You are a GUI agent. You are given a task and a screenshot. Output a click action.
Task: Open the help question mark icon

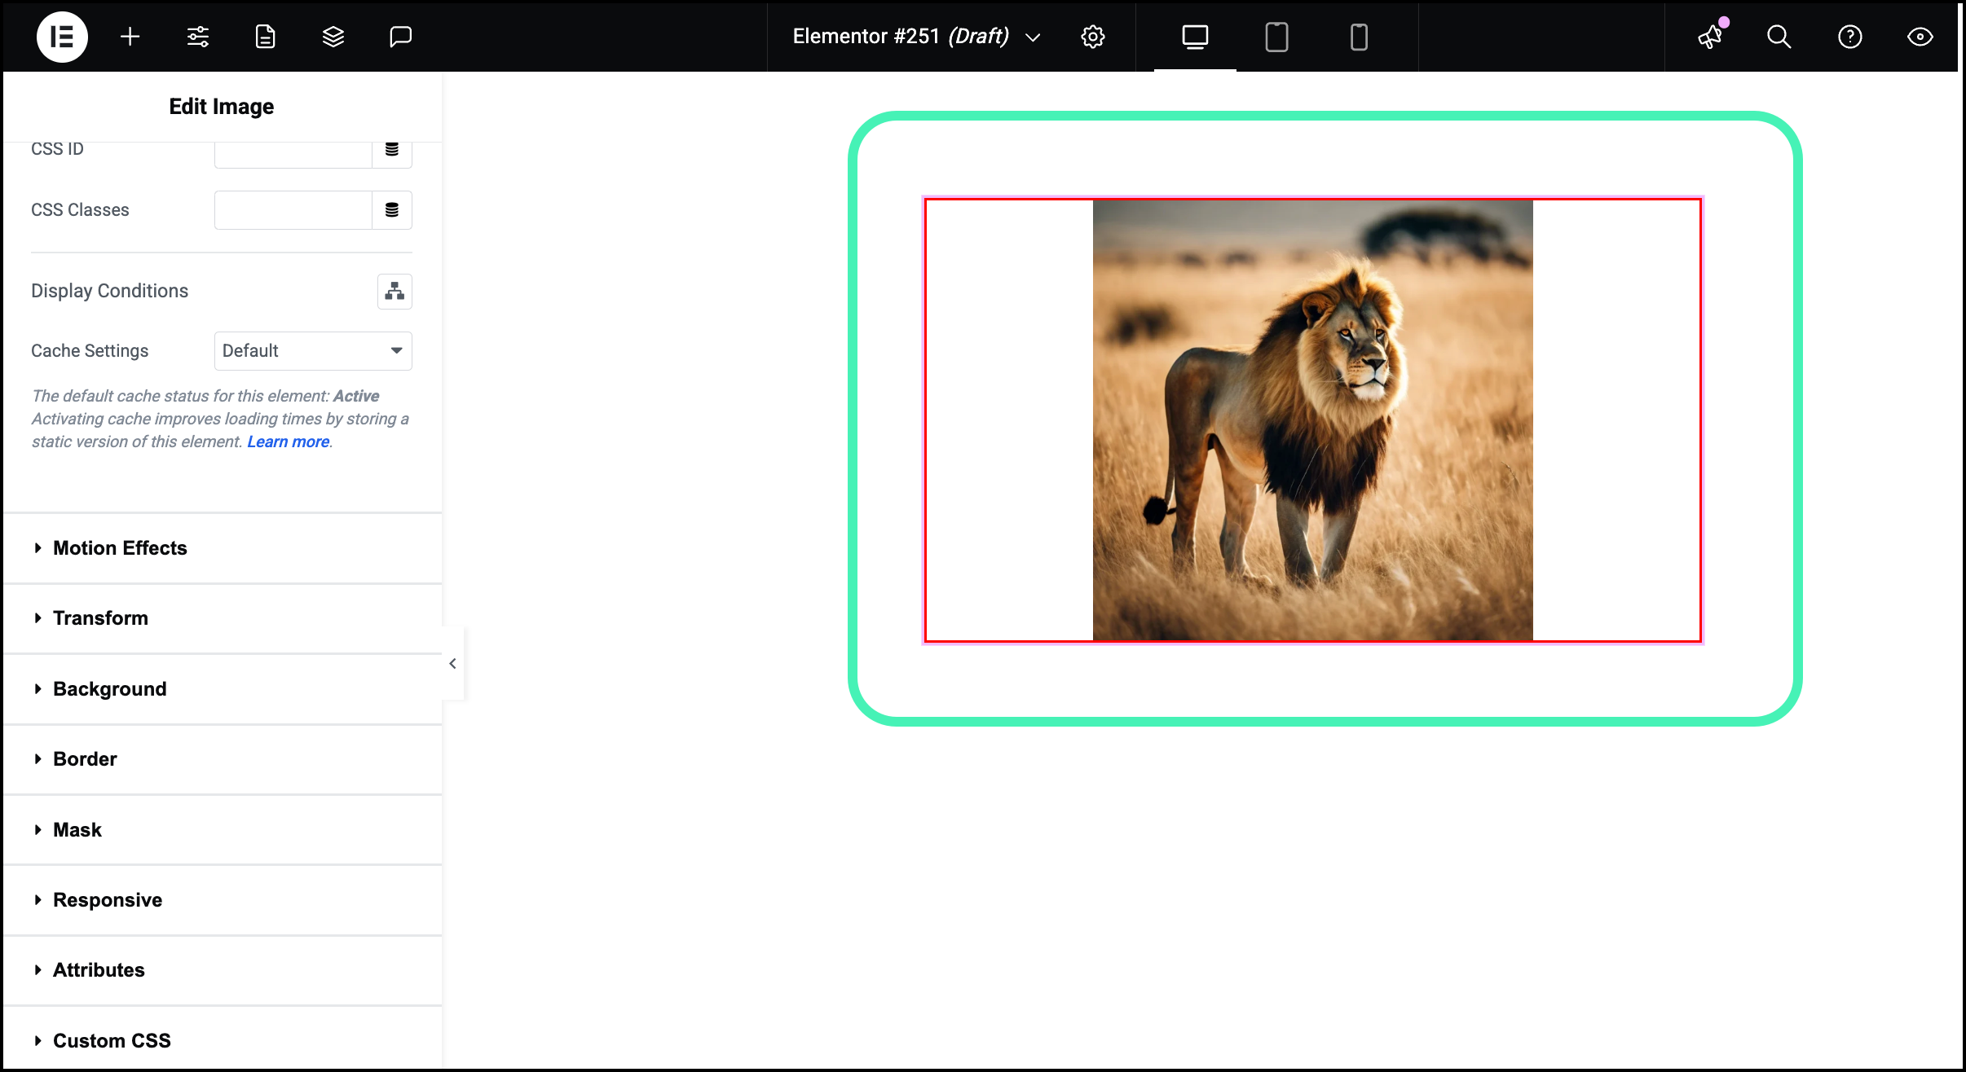coord(1850,37)
